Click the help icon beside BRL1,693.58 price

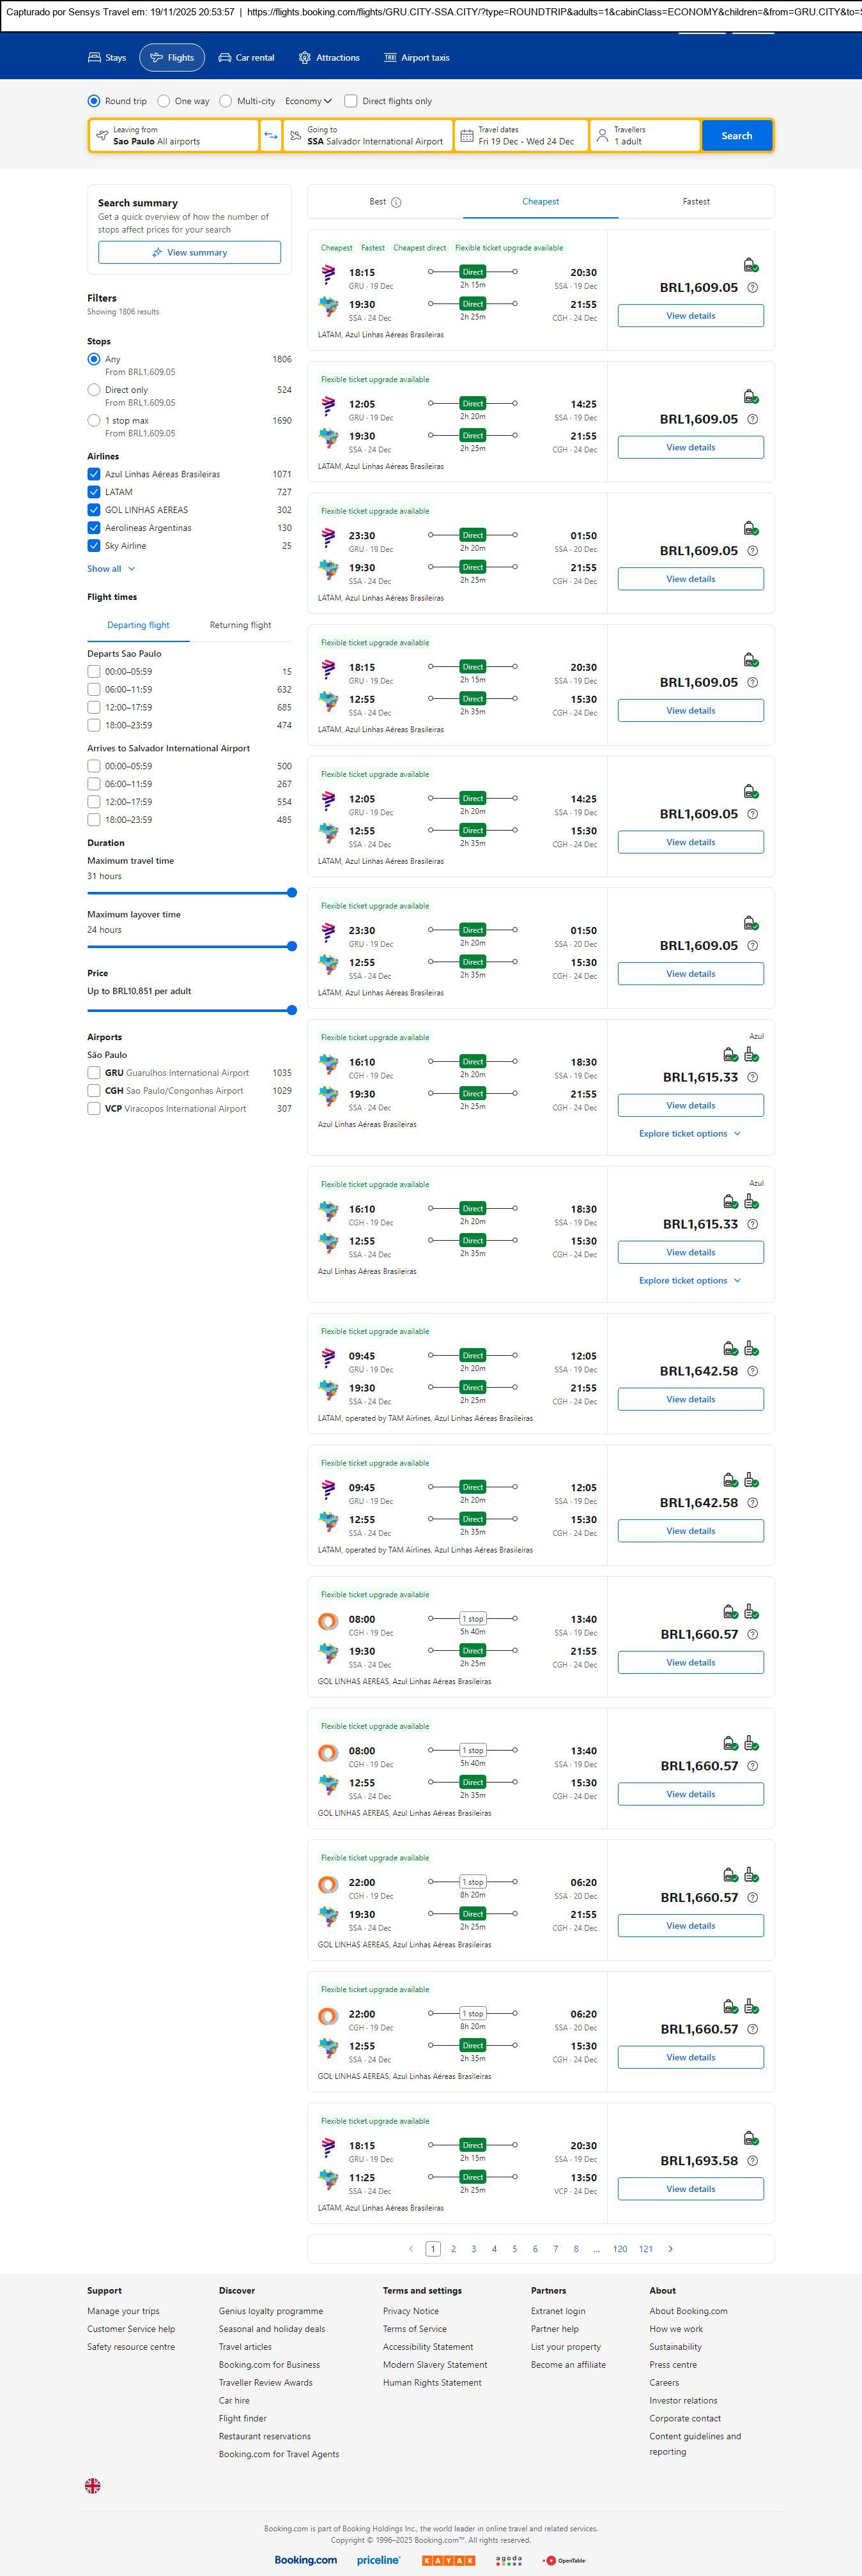[x=753, y=2161]
